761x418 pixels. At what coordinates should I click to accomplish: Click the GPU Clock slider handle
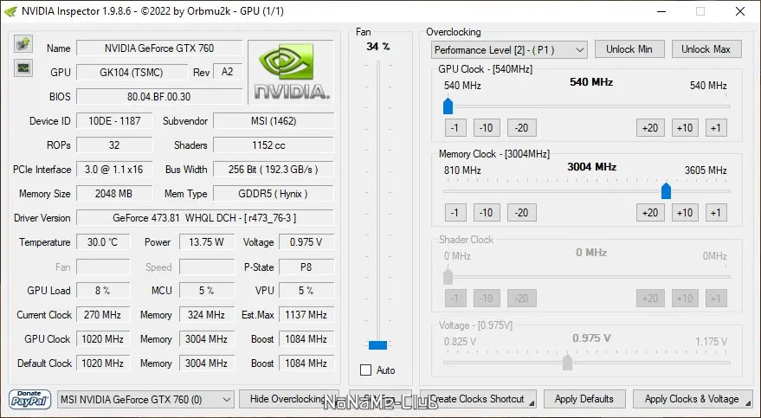point(448,106)
